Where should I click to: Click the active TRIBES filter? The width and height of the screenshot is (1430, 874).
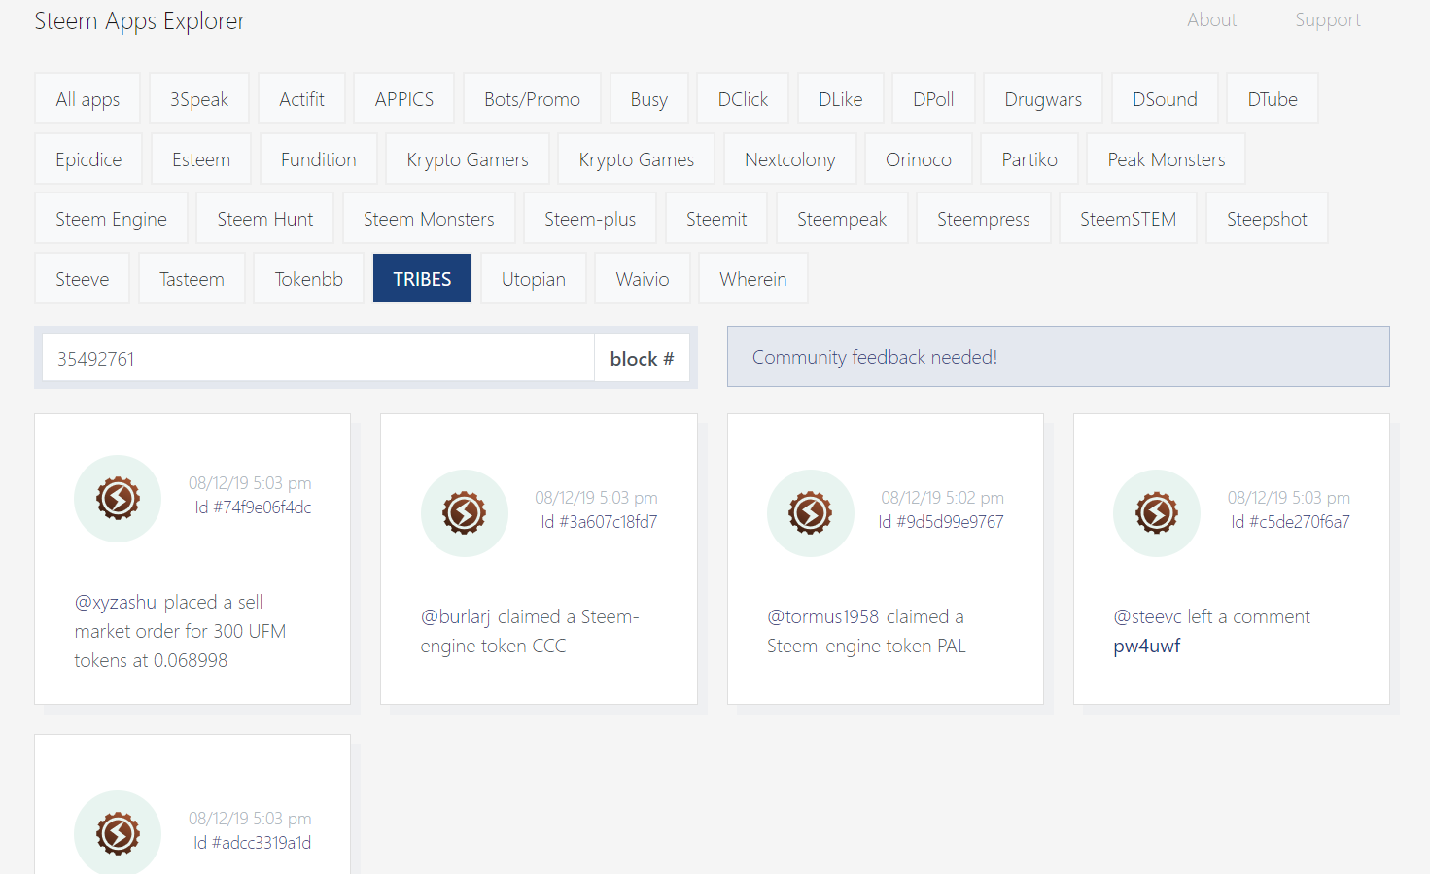pos(422,279)
